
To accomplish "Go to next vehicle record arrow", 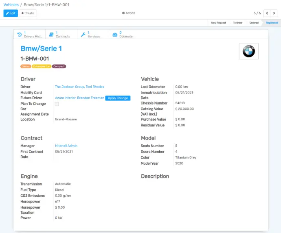I will 274,13.
